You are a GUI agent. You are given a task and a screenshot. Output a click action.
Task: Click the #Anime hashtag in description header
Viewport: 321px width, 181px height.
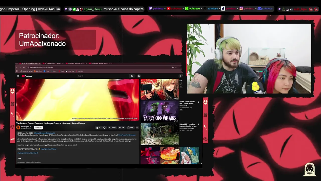(x=36, y=133)
